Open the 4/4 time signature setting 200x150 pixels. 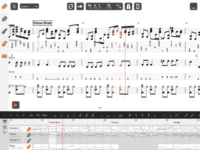[x=119, y=6]
